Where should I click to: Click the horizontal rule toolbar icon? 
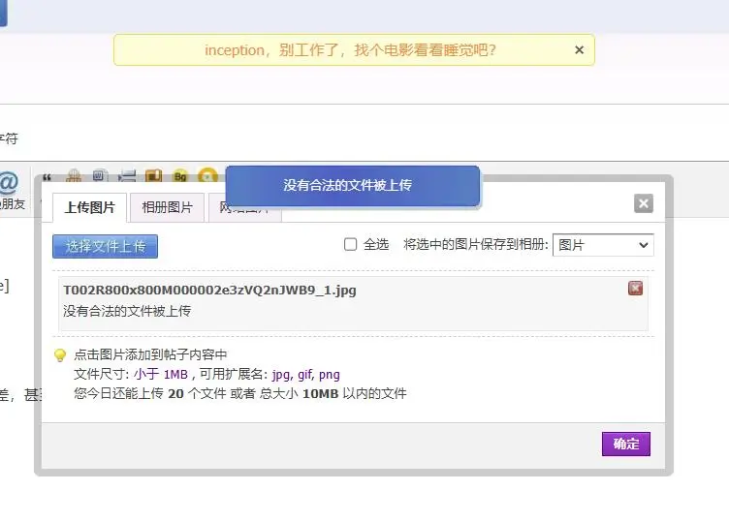[127, 176]
